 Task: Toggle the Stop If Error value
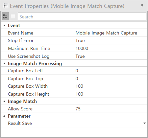111,40
